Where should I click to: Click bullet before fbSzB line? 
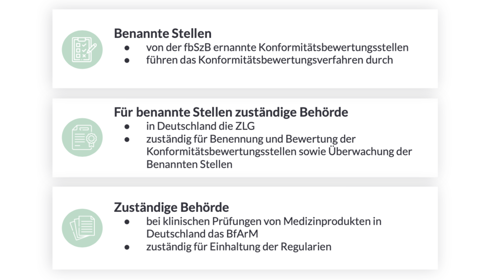127,48
